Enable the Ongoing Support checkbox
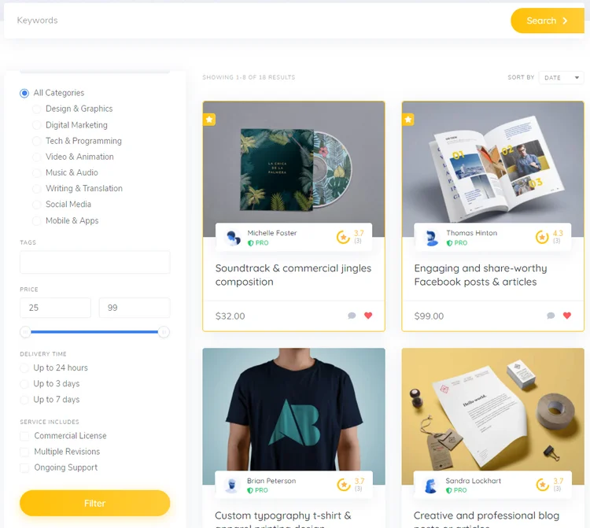The height and width of the screenshot is (528, 590). (24, 467)
